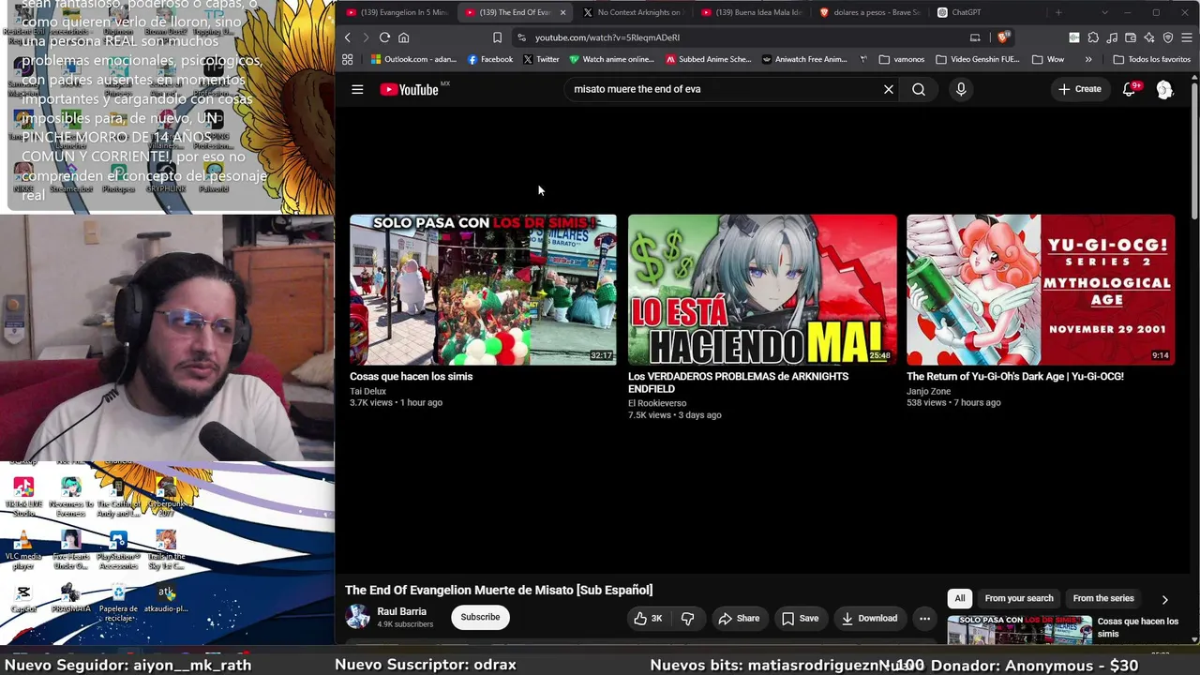Open the Create menu button

click(1080, 89)
